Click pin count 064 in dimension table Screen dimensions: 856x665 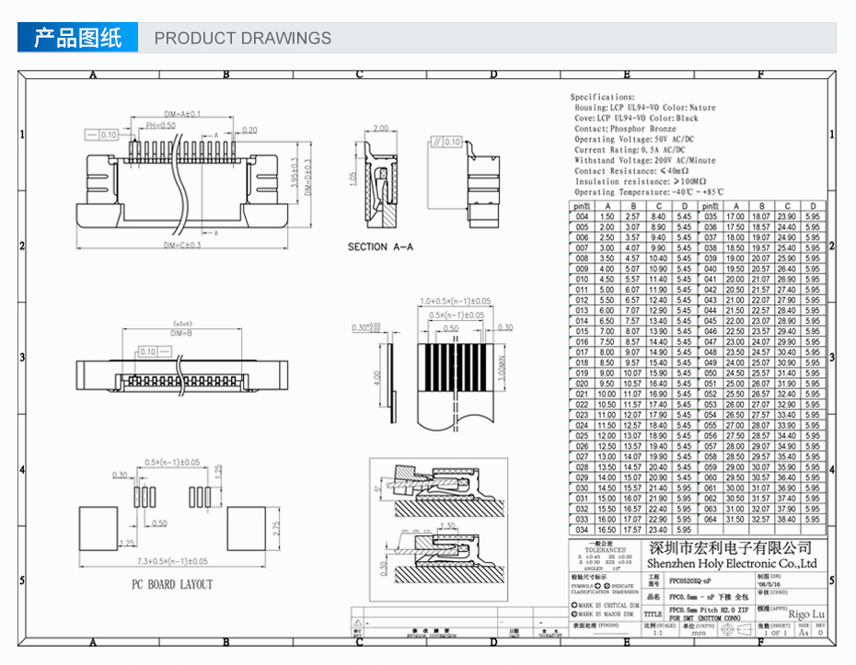711,520
